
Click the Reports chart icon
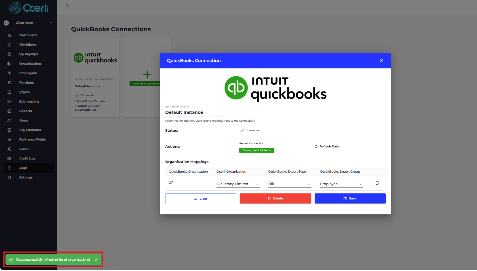pyautogui.click(x=9, y=111)
